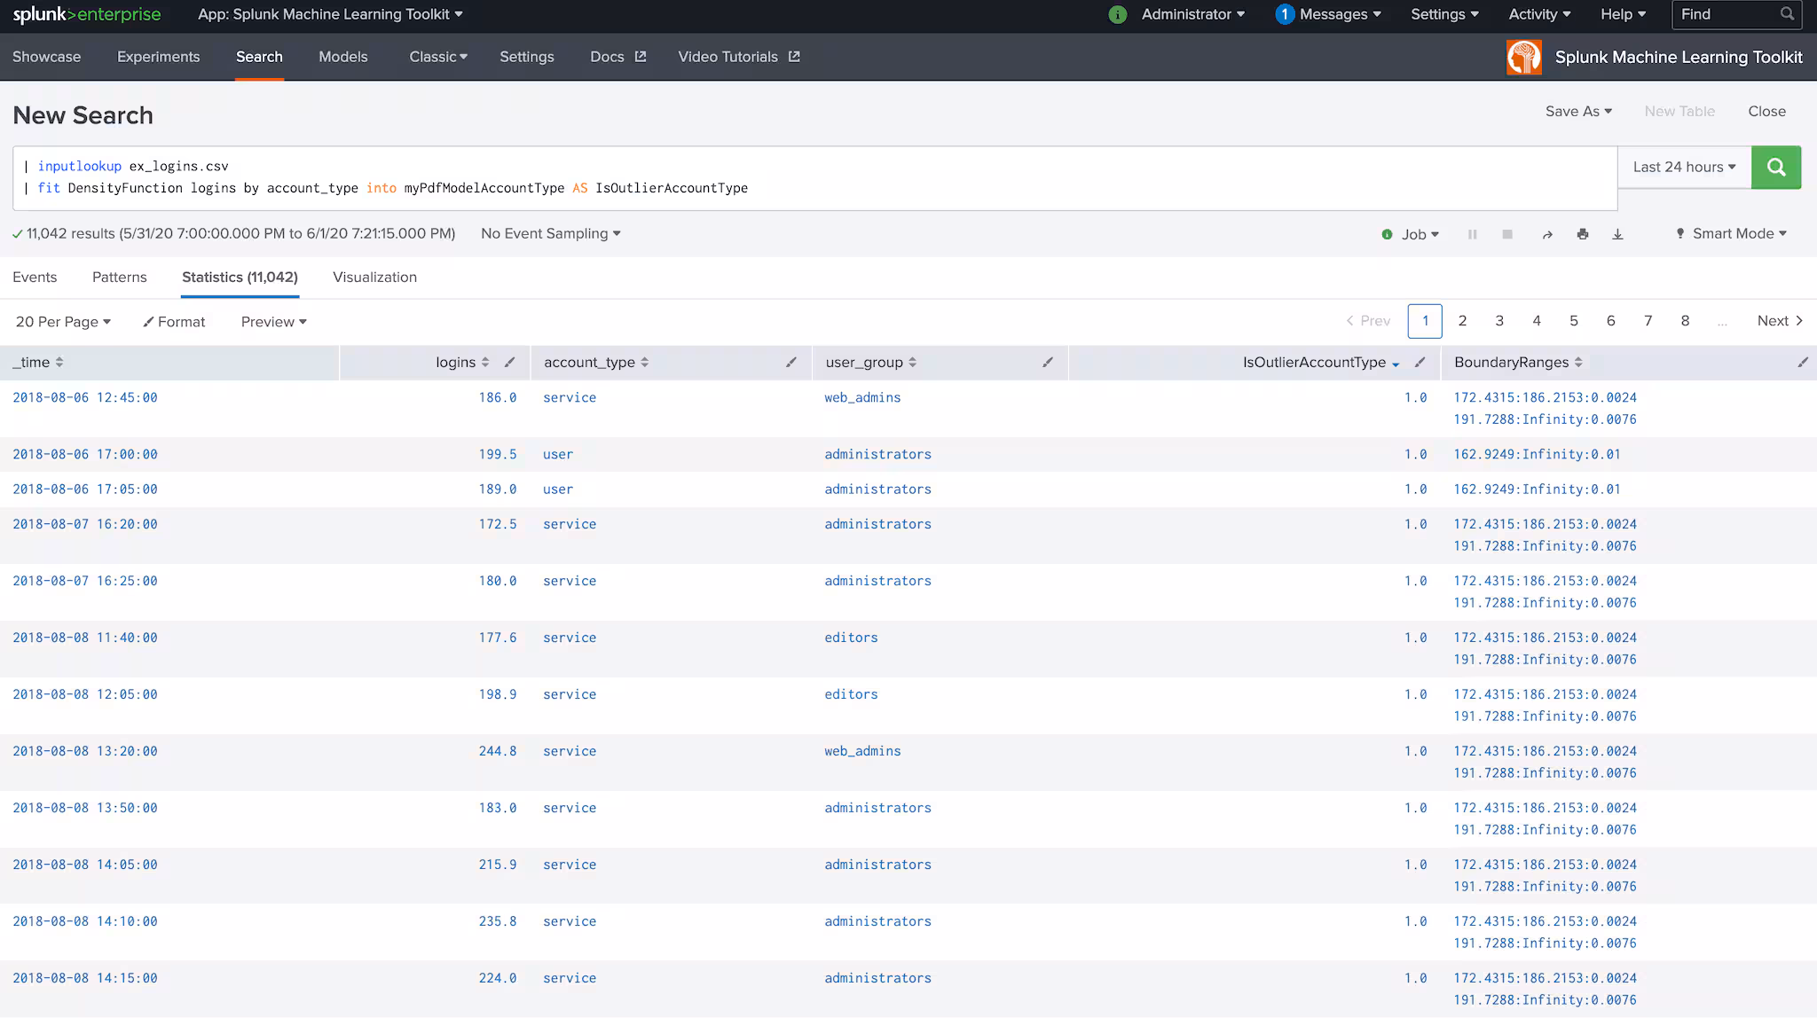This screenshot has width=1817, height=1018.
Task: Edit the account_type column pencil icon
Action: [x=791, y=362]
